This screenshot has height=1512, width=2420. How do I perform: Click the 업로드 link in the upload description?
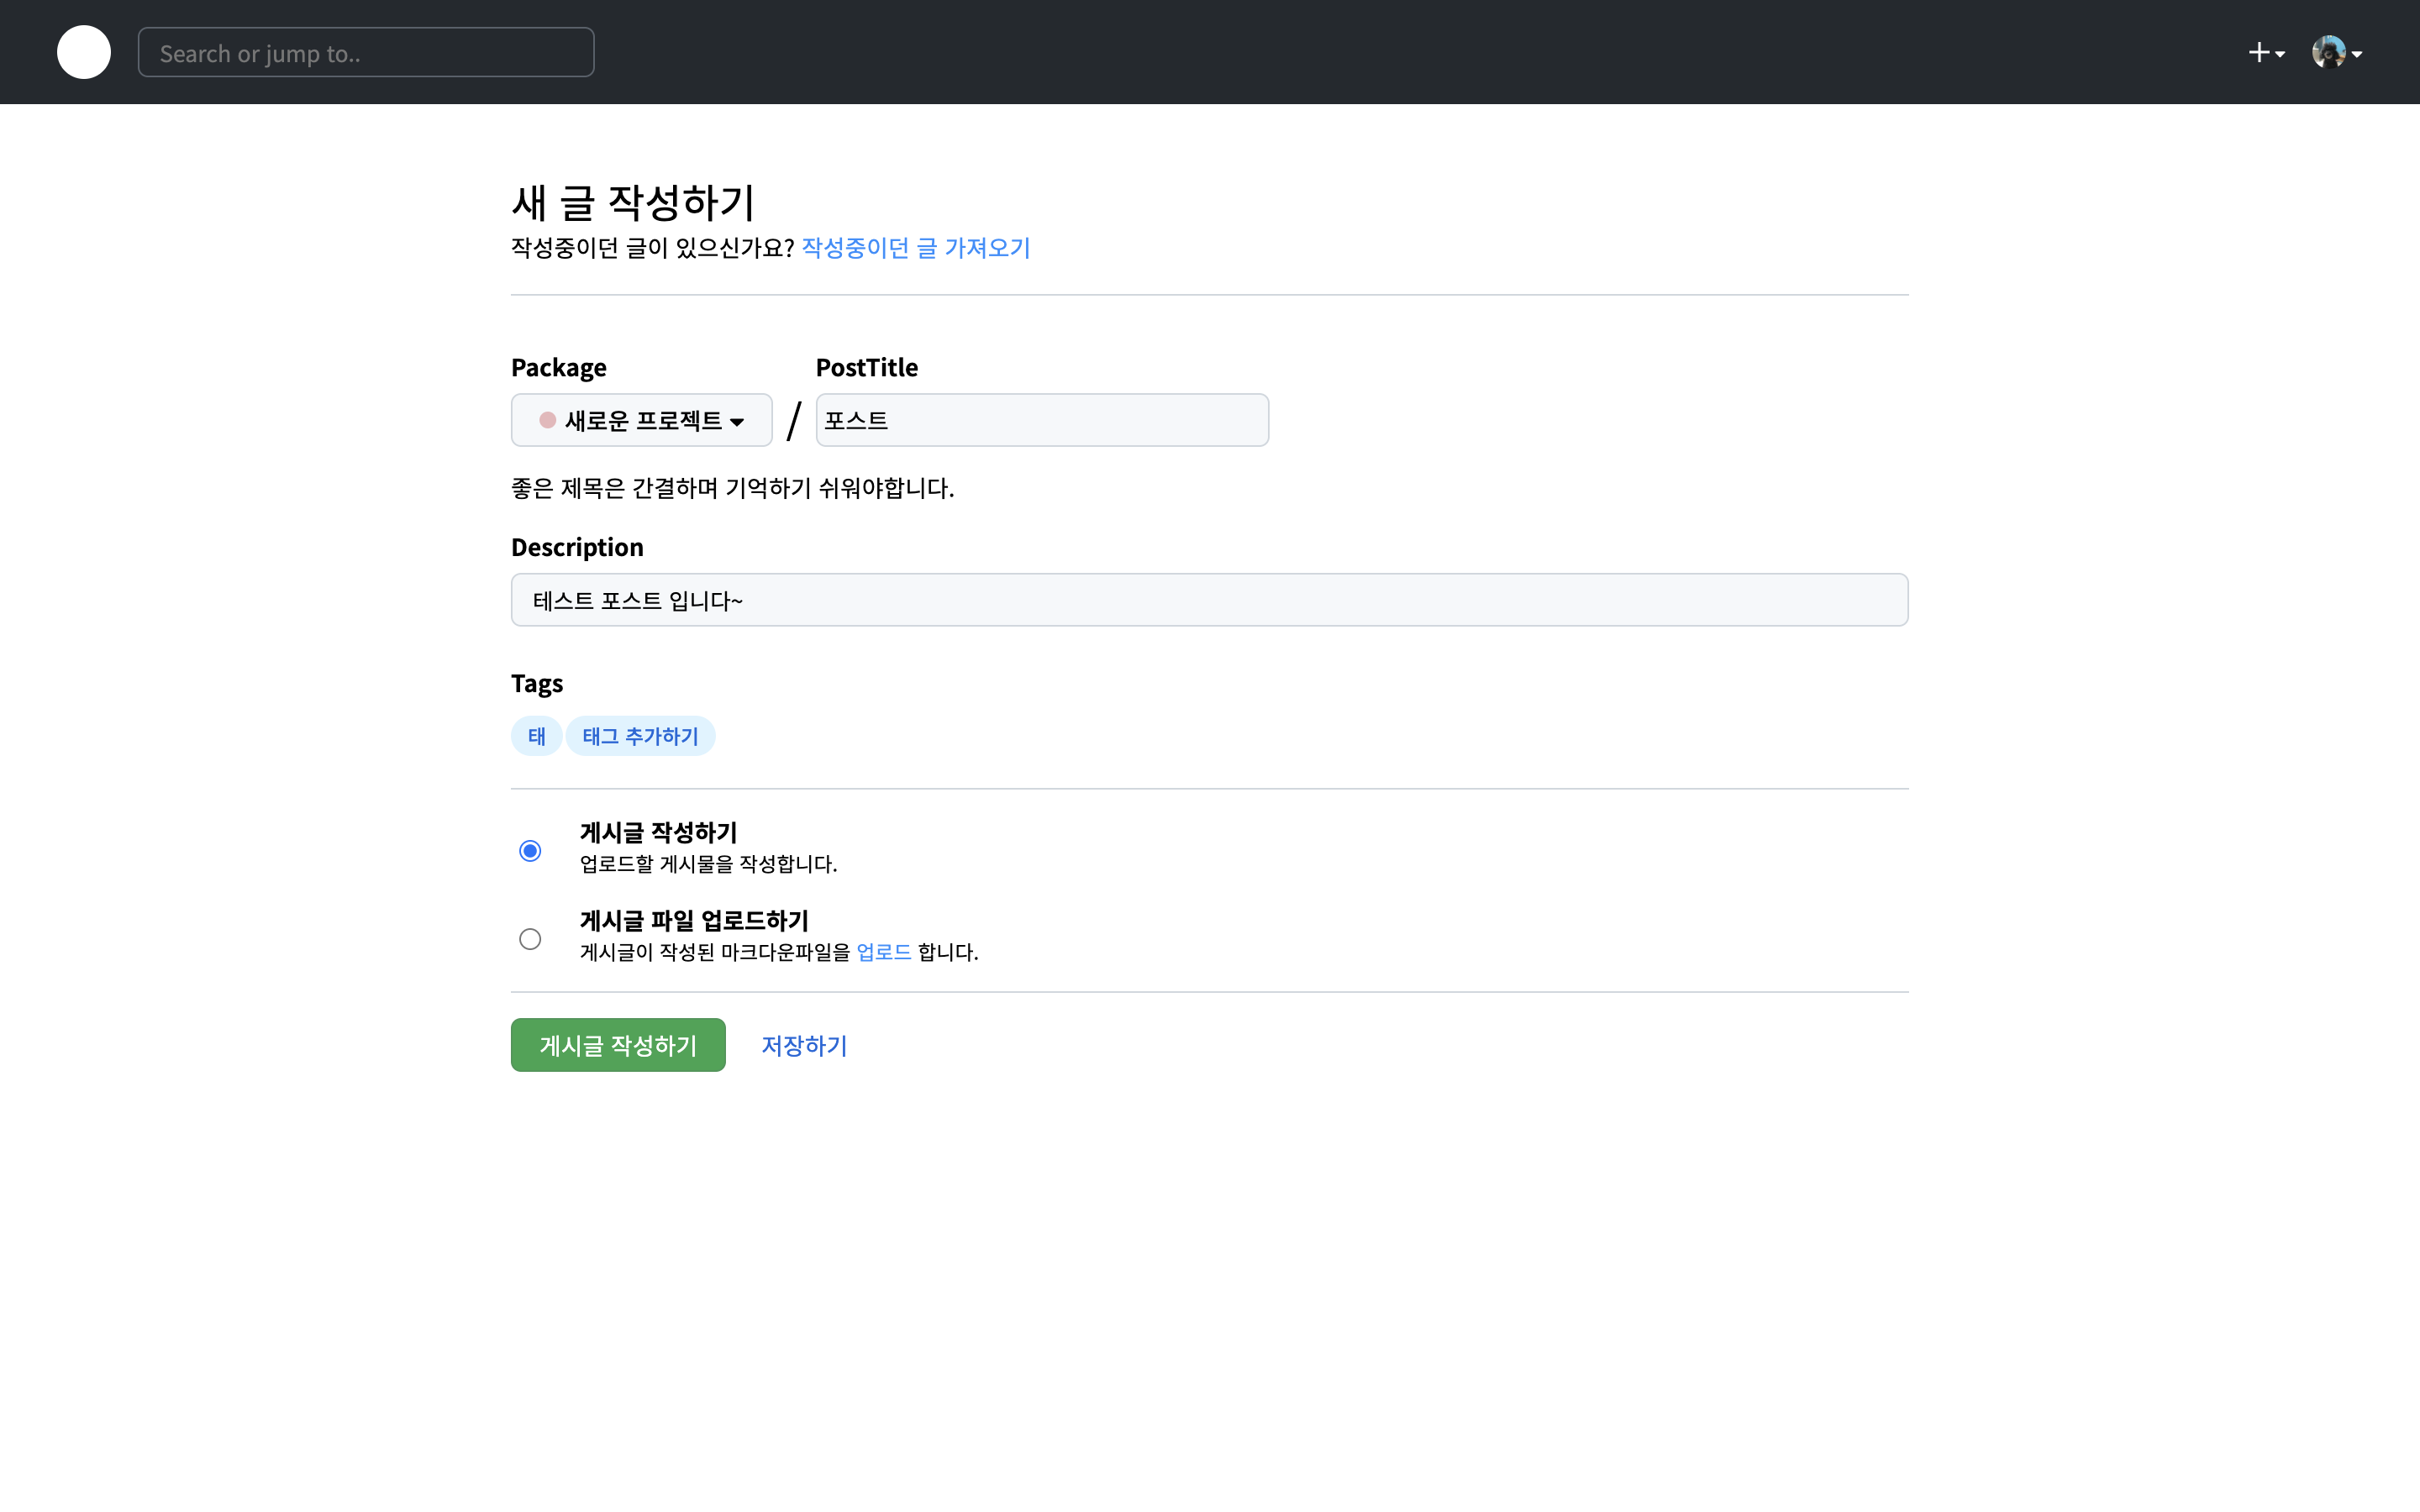884,952
